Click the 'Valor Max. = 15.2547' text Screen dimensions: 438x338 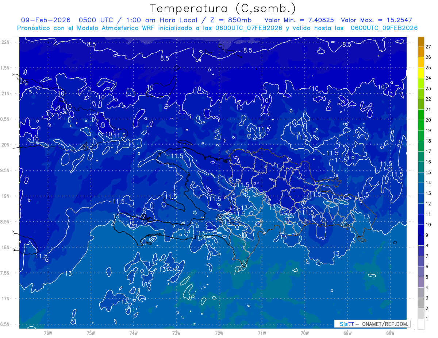pos(376,20)
